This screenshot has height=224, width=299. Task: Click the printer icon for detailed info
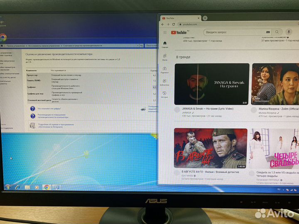tap(143, 109)
